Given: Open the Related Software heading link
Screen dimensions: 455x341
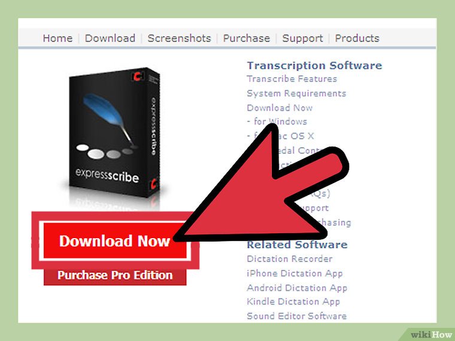Looking at the screenshot, I should point(297,245).
